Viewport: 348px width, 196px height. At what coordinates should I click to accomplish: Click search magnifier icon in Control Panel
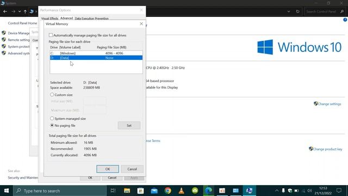(x=342, y=11)
